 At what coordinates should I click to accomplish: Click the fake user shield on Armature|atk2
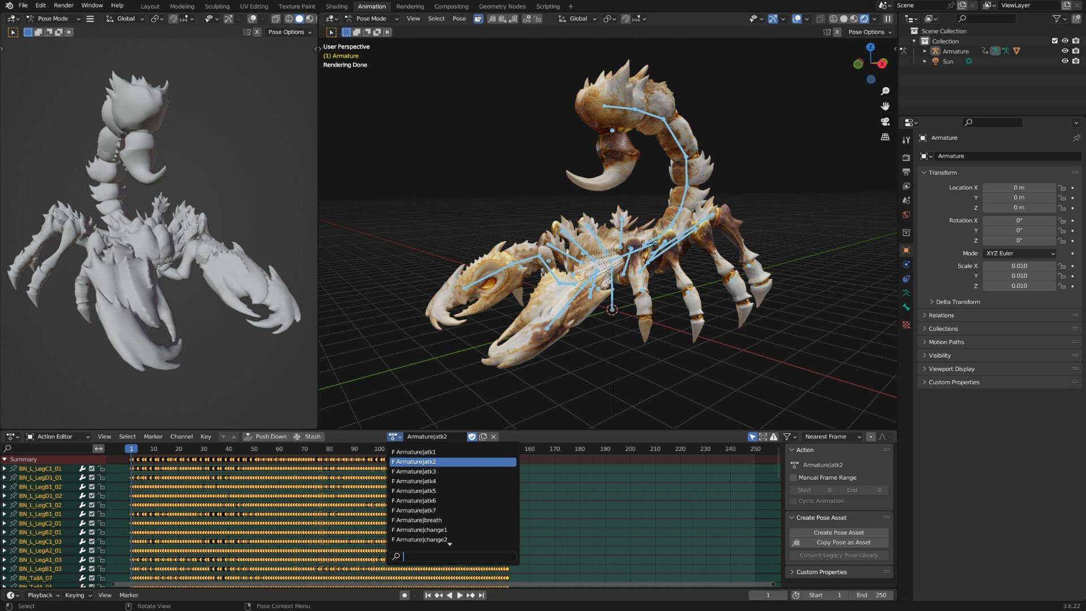point(472,437)
